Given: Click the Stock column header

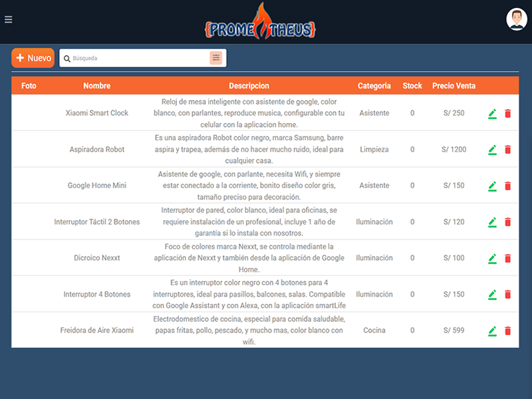Looking at the screenshot, I should (412, 86).
